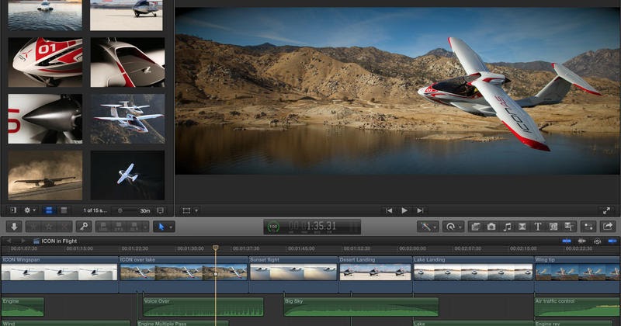This screenshot has width=621, height=326.
Task: Connect clip to primary storyline button
Action: point(103,227)
